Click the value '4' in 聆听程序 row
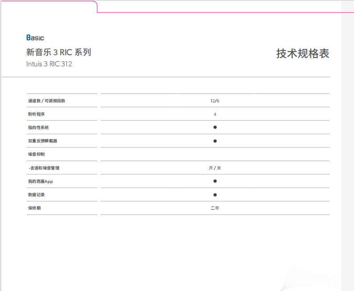The image size is (354, 291). (215, 114)
